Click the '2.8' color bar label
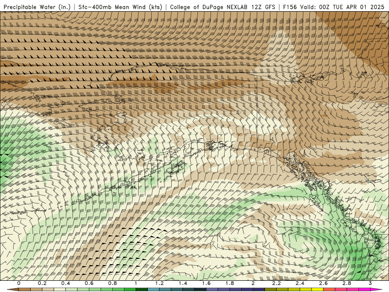Image resolution: width=389 pixels, height=292 pixels. [347, 283]
